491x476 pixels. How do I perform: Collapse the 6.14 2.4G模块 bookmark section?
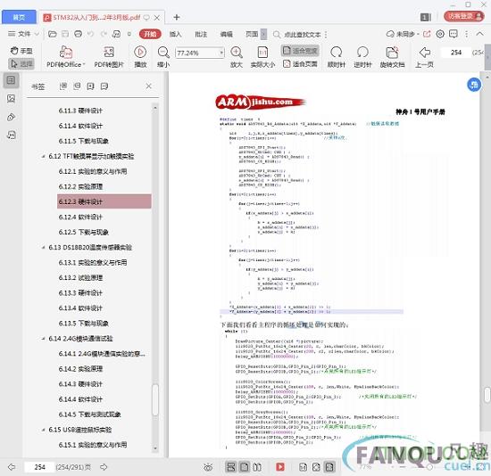(43, 339)
